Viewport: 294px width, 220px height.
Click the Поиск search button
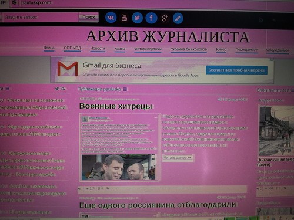tap(89, 17)
